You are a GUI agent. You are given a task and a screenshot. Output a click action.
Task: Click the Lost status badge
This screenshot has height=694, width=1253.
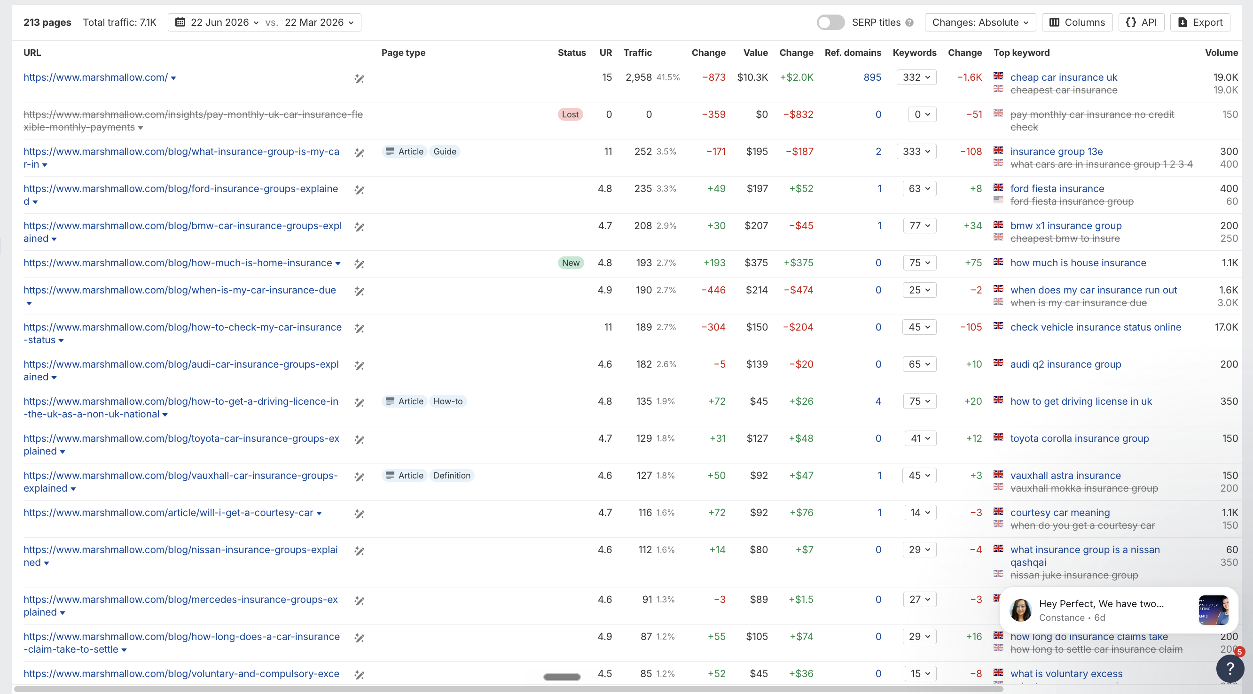click(x=570, y=114)
